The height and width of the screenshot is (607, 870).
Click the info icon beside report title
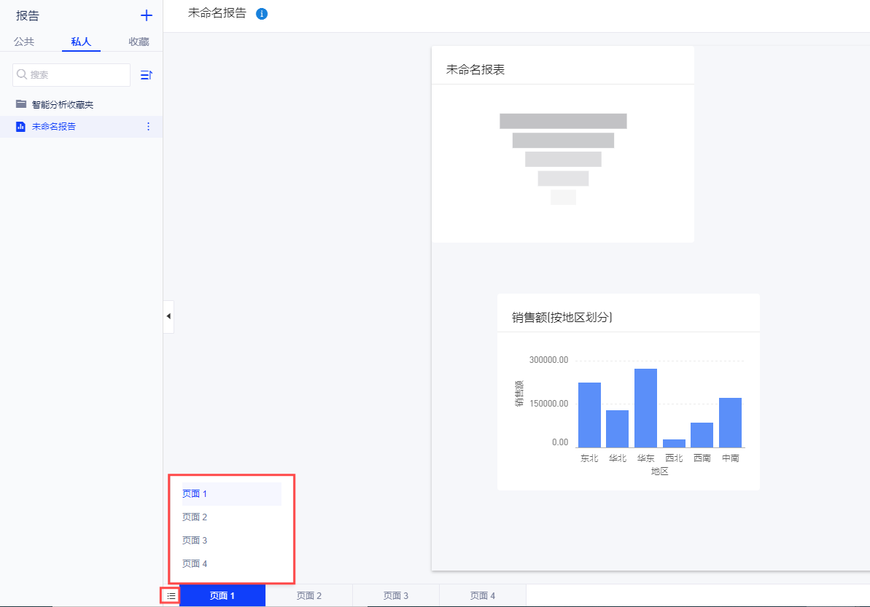click(x=262, y=14)
